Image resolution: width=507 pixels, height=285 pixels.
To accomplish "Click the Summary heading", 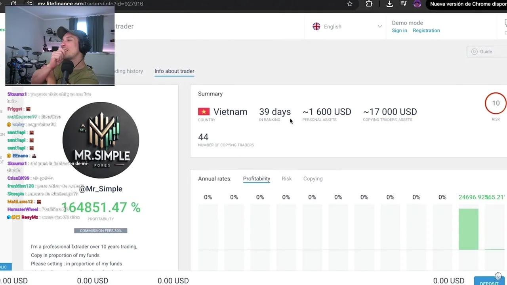I will click(210, 94).
